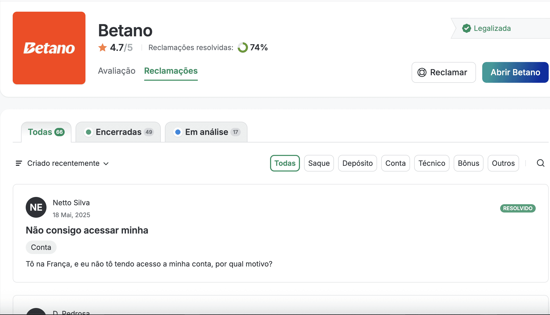Click the 4.7/5 rating text

[121, 47]
